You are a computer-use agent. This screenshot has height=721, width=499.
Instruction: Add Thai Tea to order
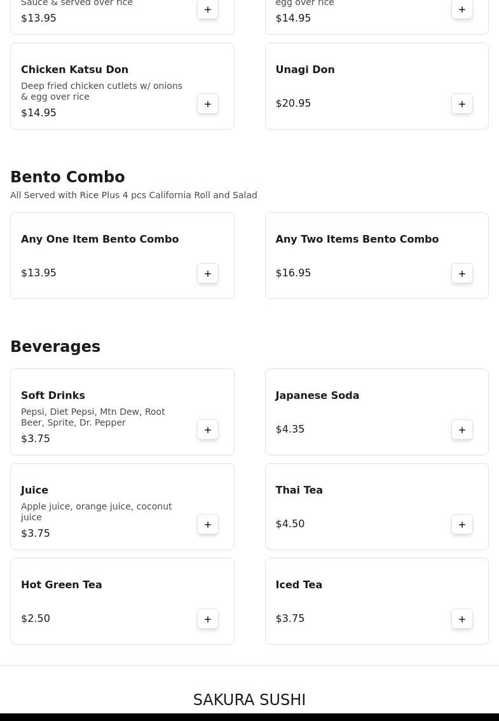pos(462,525)
